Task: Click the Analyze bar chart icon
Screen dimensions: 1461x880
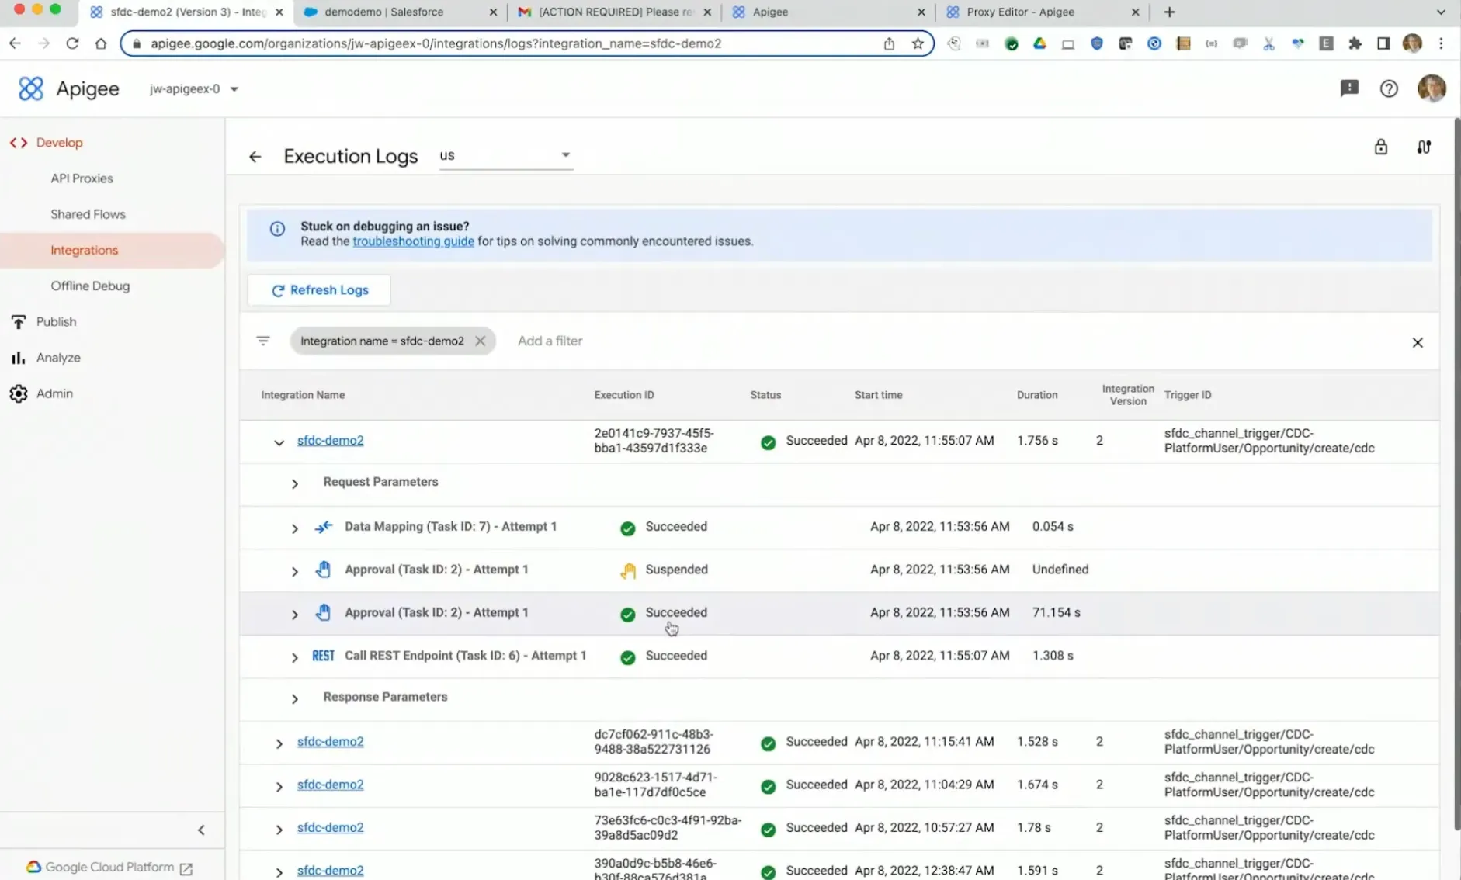Action: pyautogui.click(x=19, y=358)
